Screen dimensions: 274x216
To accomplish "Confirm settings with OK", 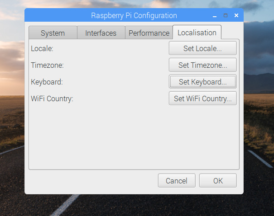I will [218, 181].
